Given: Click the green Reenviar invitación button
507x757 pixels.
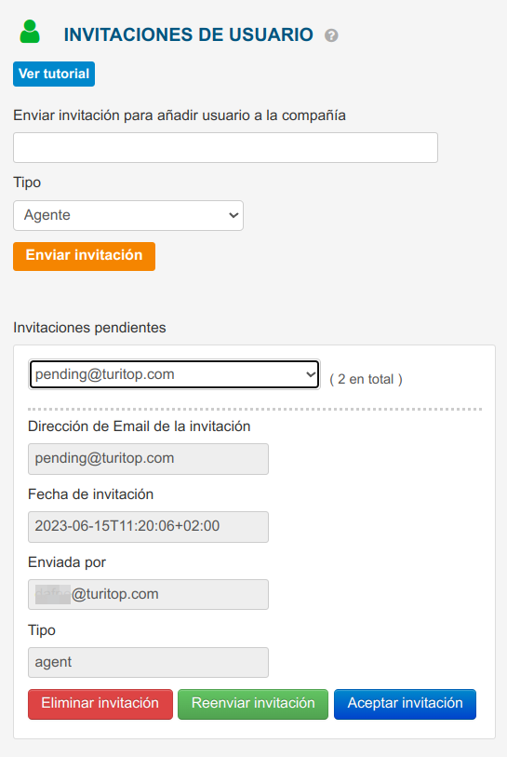Looking at the screenshot, I should click(x=253, y=704).
